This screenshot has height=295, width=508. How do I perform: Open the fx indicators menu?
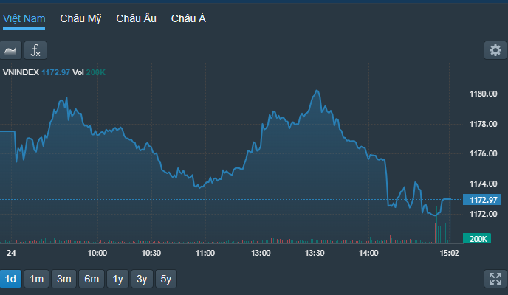(x=35, y=50)
